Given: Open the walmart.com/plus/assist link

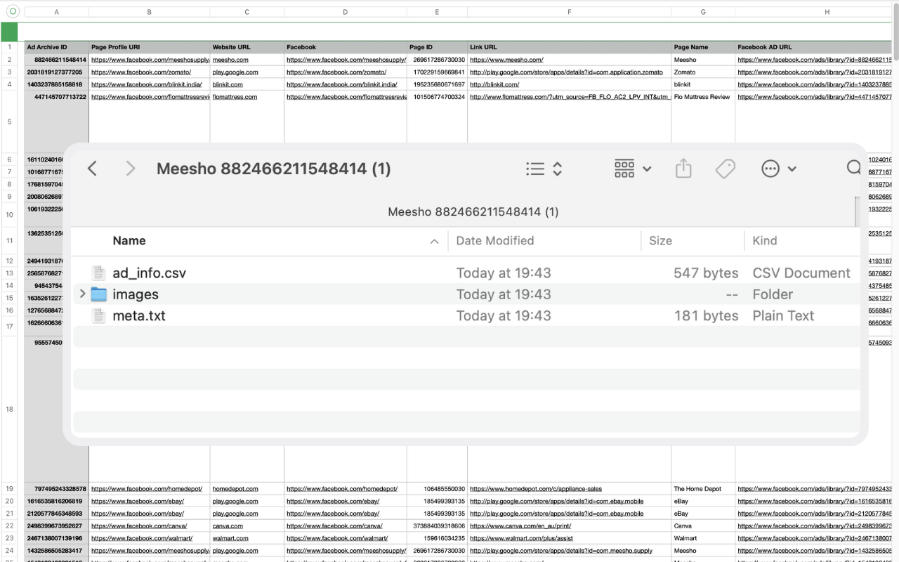Looking at the screenshot, I should (521, 538).
